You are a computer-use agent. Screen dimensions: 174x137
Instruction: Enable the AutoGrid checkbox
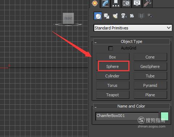pos(111,48)
